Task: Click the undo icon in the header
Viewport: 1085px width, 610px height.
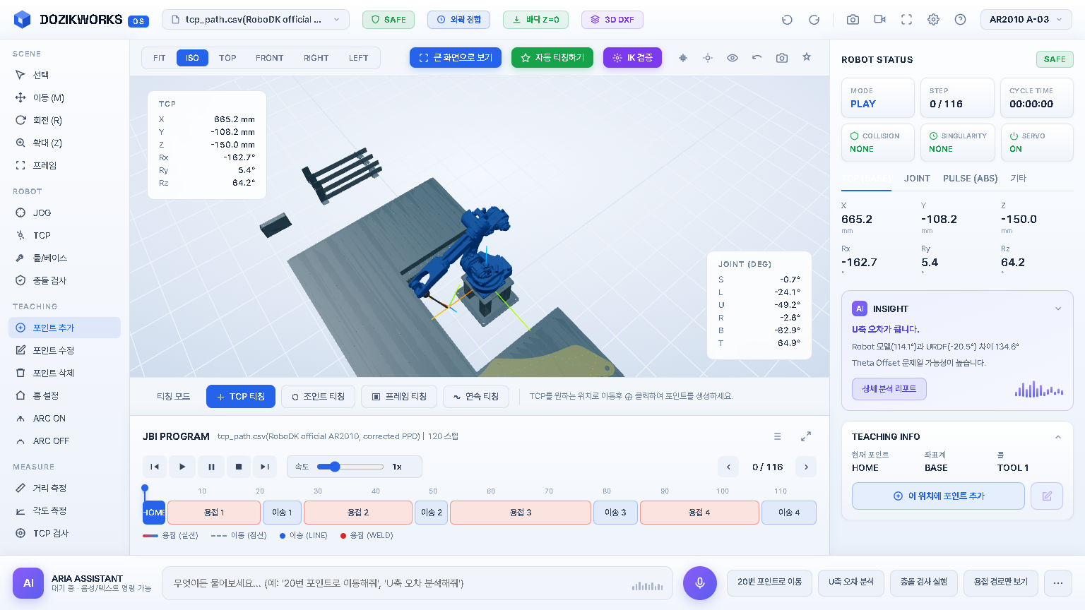Action: [787, 20]
